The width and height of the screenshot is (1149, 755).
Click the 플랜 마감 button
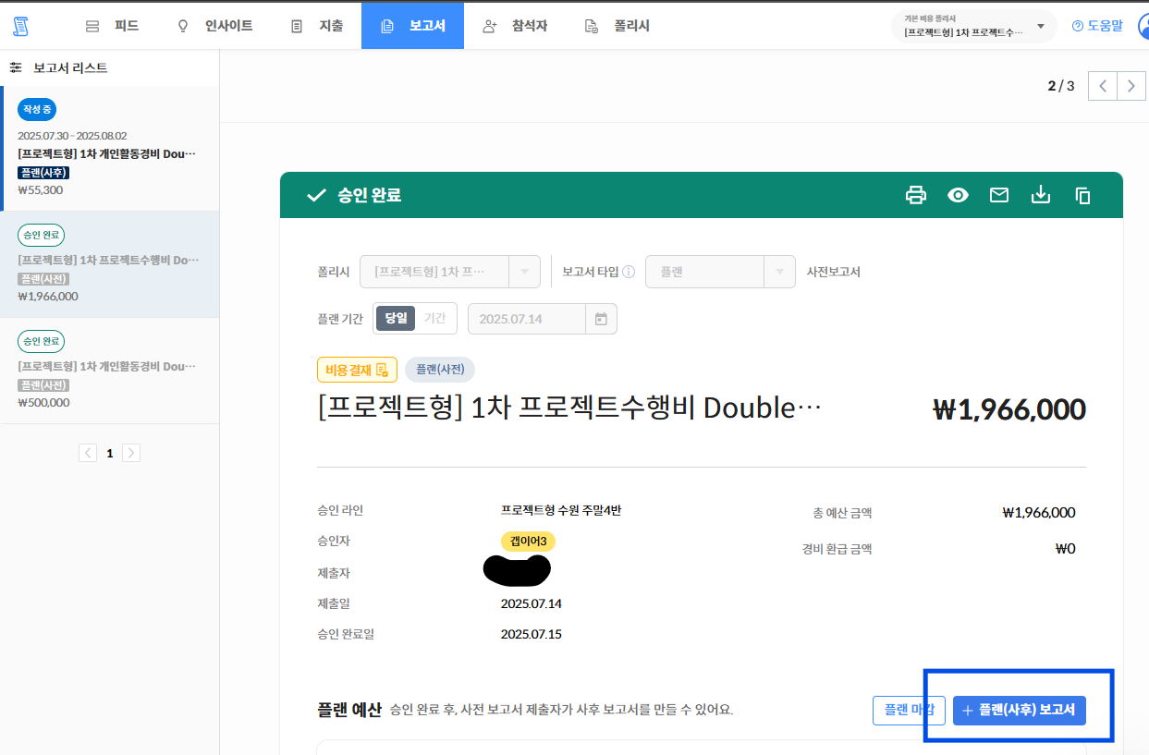pyautogui.click(x=909, y=710)
